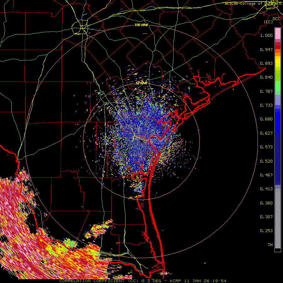Viewport: 283px width, 283px height.
Task: Click the [CC] units label
Action: click(268, 22)
